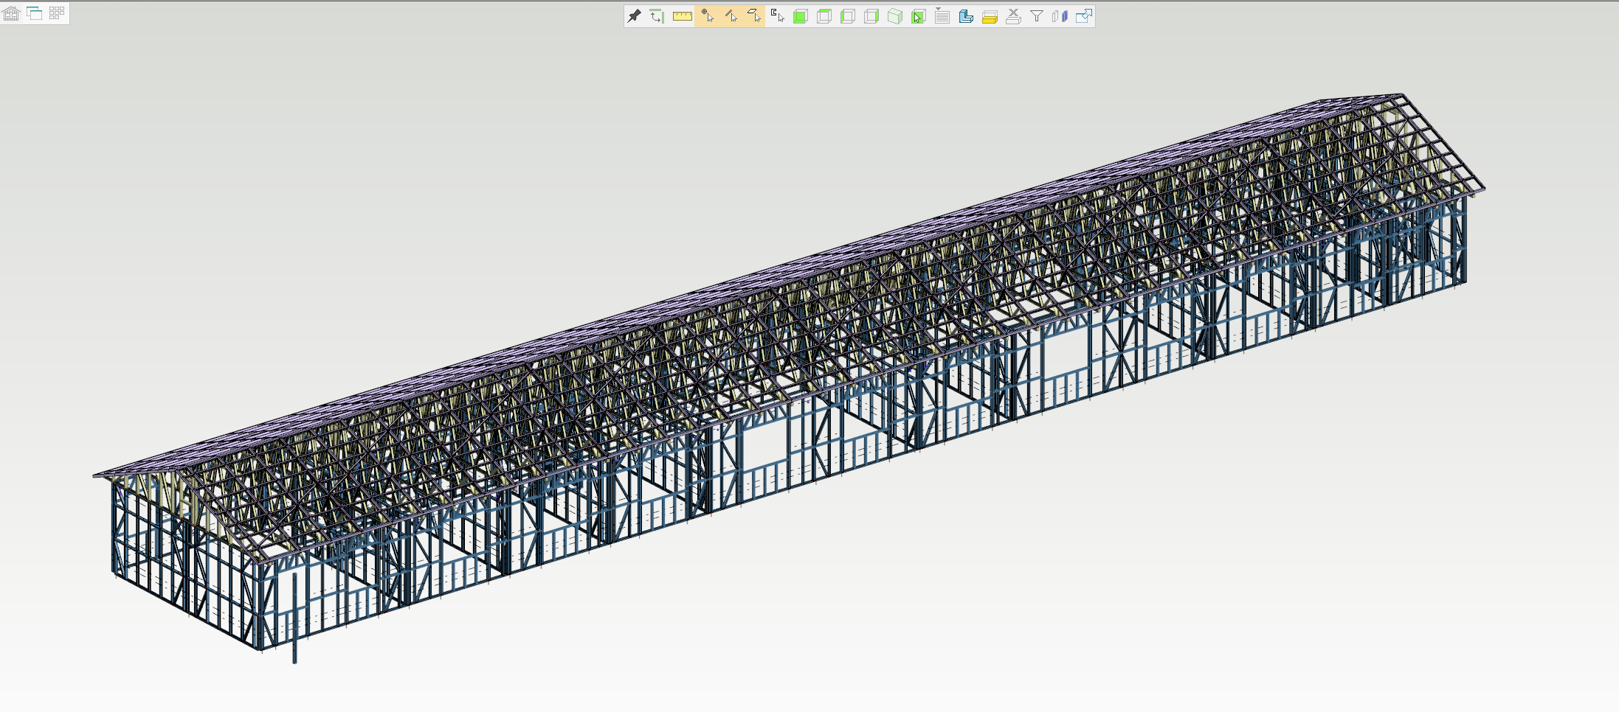Toggle the point selection snap mode
The width and height of the screenshot is (1619, 712).
(x=707, y=16)
